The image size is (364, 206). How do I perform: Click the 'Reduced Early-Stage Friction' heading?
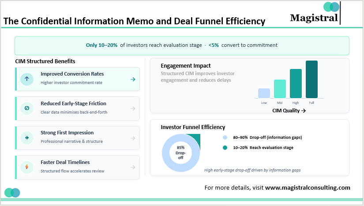73,103
